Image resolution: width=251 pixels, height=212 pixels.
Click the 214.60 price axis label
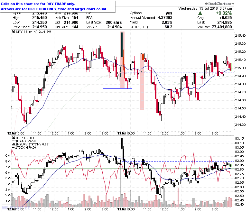(240, 100)
